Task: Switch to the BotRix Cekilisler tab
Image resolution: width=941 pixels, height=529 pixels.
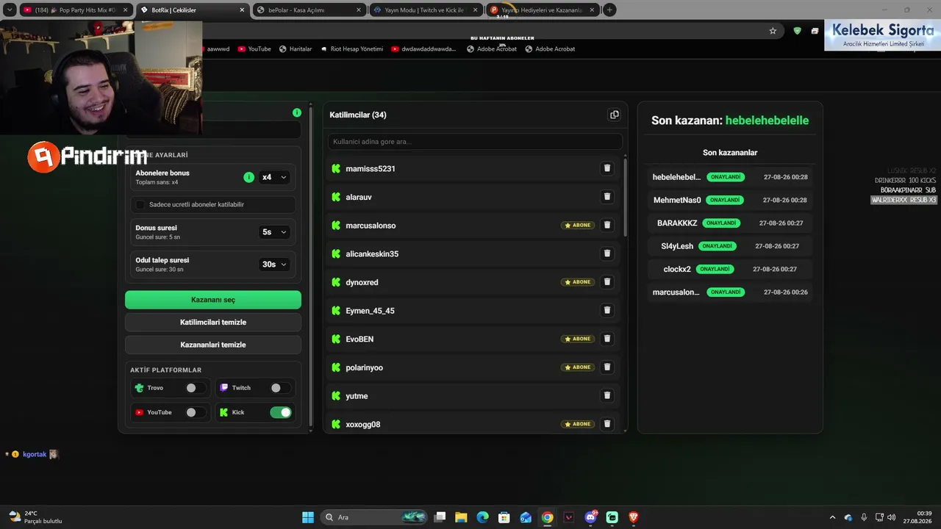Action: pos(193,10)
